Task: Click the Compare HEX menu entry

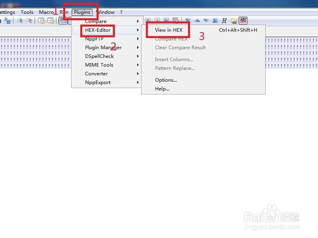Action: coord(203,38)
